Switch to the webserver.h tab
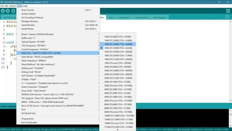Viewport: 232px width, 131px height. pos(124,17)
